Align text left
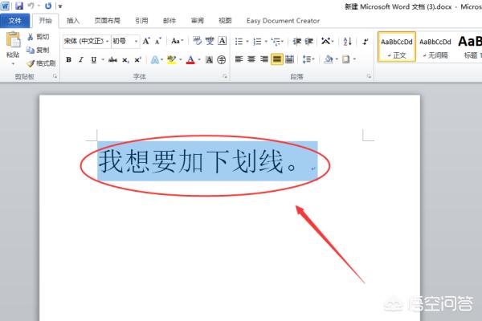Screen dimensions: 482x321 239,59
